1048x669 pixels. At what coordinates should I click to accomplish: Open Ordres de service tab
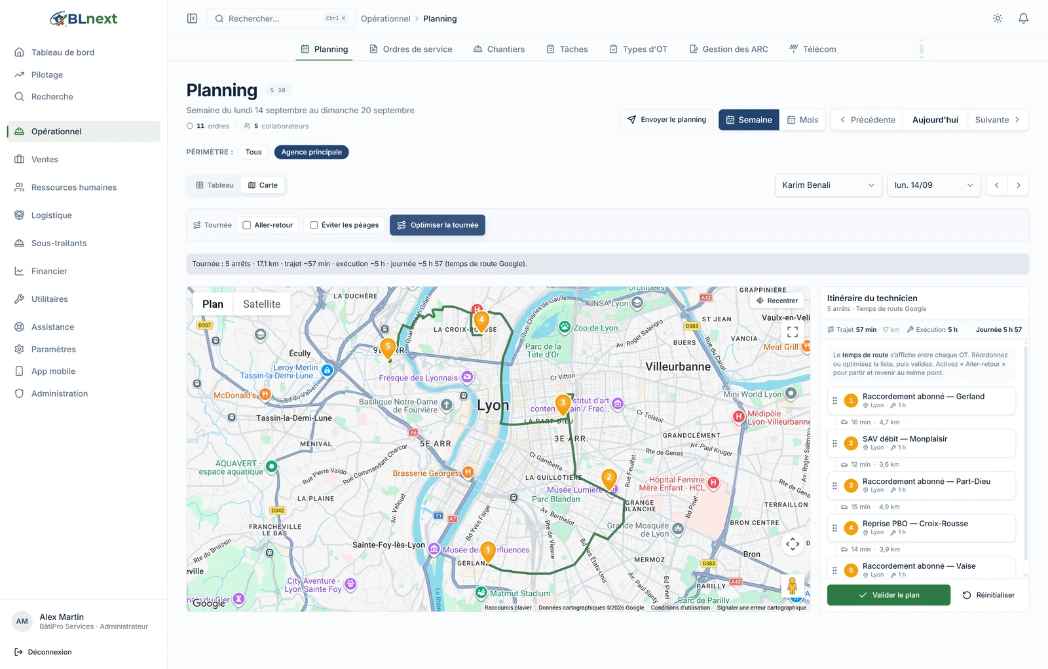pos(411,49)
